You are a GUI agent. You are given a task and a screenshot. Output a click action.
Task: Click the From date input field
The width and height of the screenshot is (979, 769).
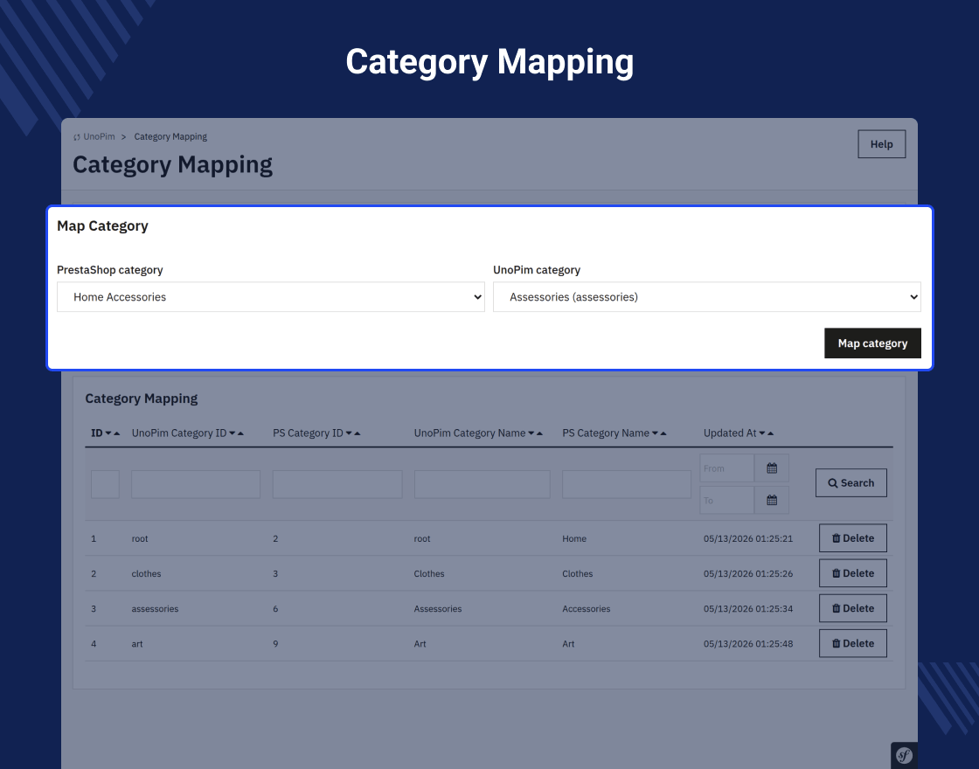(x=726, y=468)
